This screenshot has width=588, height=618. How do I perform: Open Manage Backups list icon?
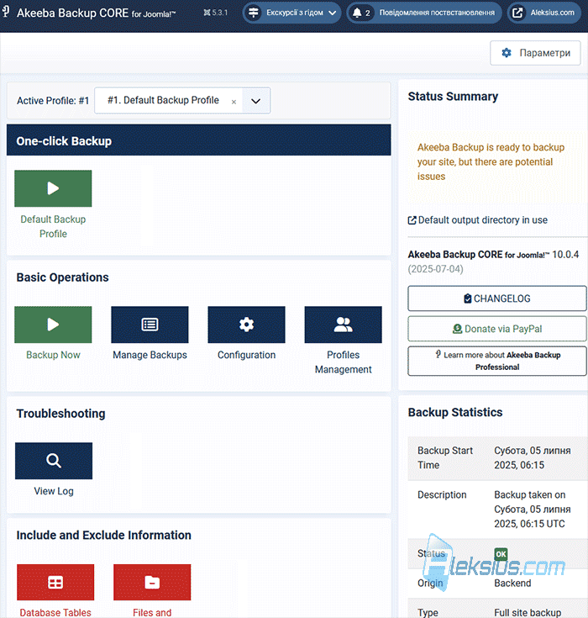pyautogui.click(x=150, y=325)
